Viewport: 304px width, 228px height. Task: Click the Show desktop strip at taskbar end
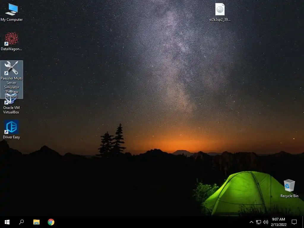point(303,222)
